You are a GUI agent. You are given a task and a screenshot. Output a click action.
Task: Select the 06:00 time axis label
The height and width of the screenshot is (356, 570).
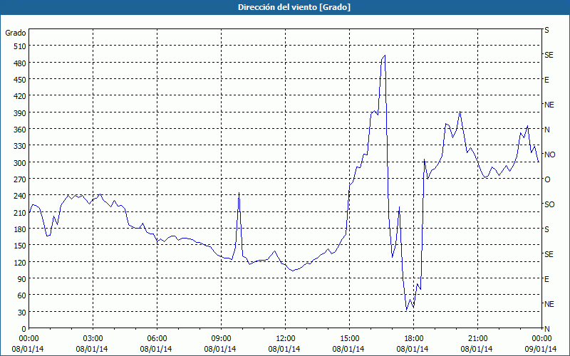157,339
